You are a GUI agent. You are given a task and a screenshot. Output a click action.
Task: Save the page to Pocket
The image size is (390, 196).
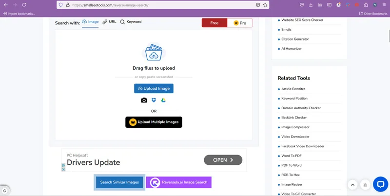[x=302, y=5]
